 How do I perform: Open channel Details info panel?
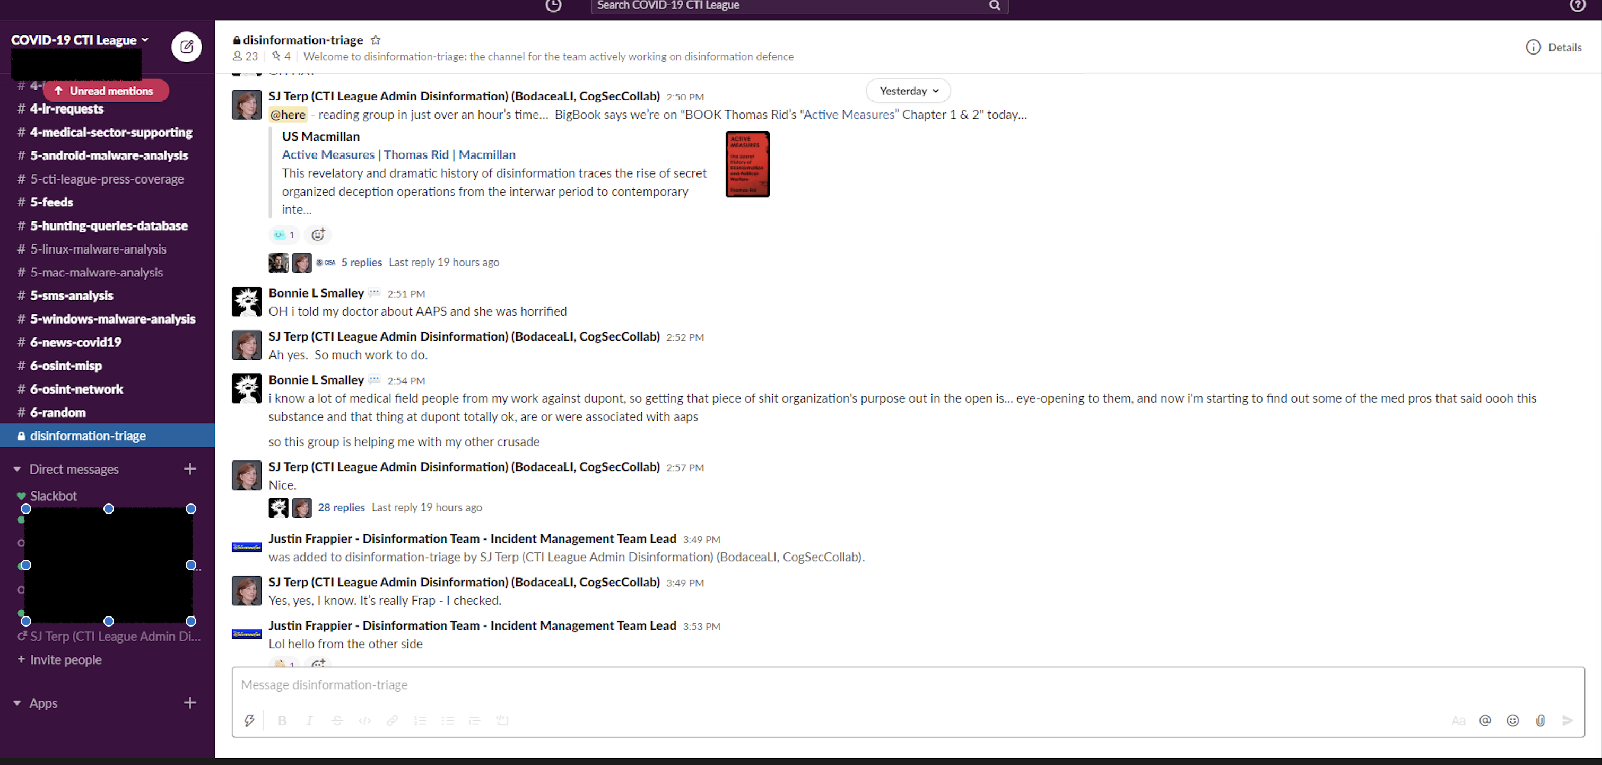point(1554,47)
